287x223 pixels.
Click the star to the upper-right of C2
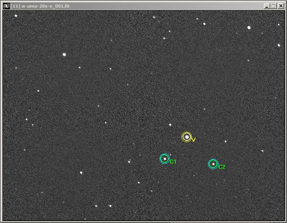pyautogui.click(x=225, y=141)
